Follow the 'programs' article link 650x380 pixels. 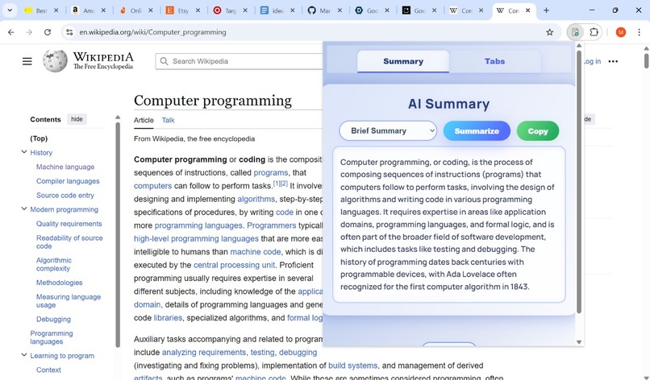pyautogui.click(x=271, y=172)
